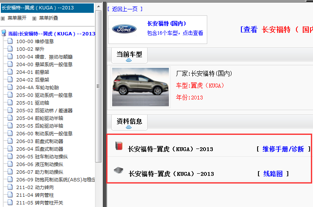The height and width of the screenshot is (207, 313).
Task: Click the gray module icon for 线路图
Action: (x=119, y=170)
